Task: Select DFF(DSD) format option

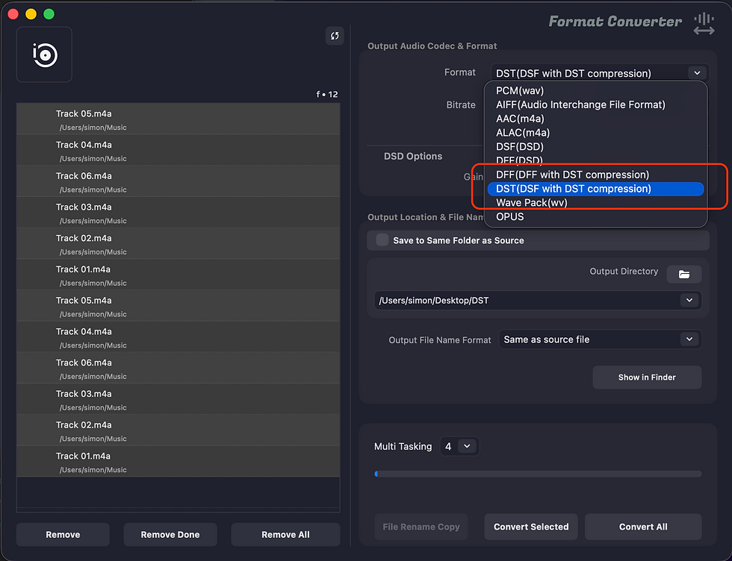Action: click(595, 160)
